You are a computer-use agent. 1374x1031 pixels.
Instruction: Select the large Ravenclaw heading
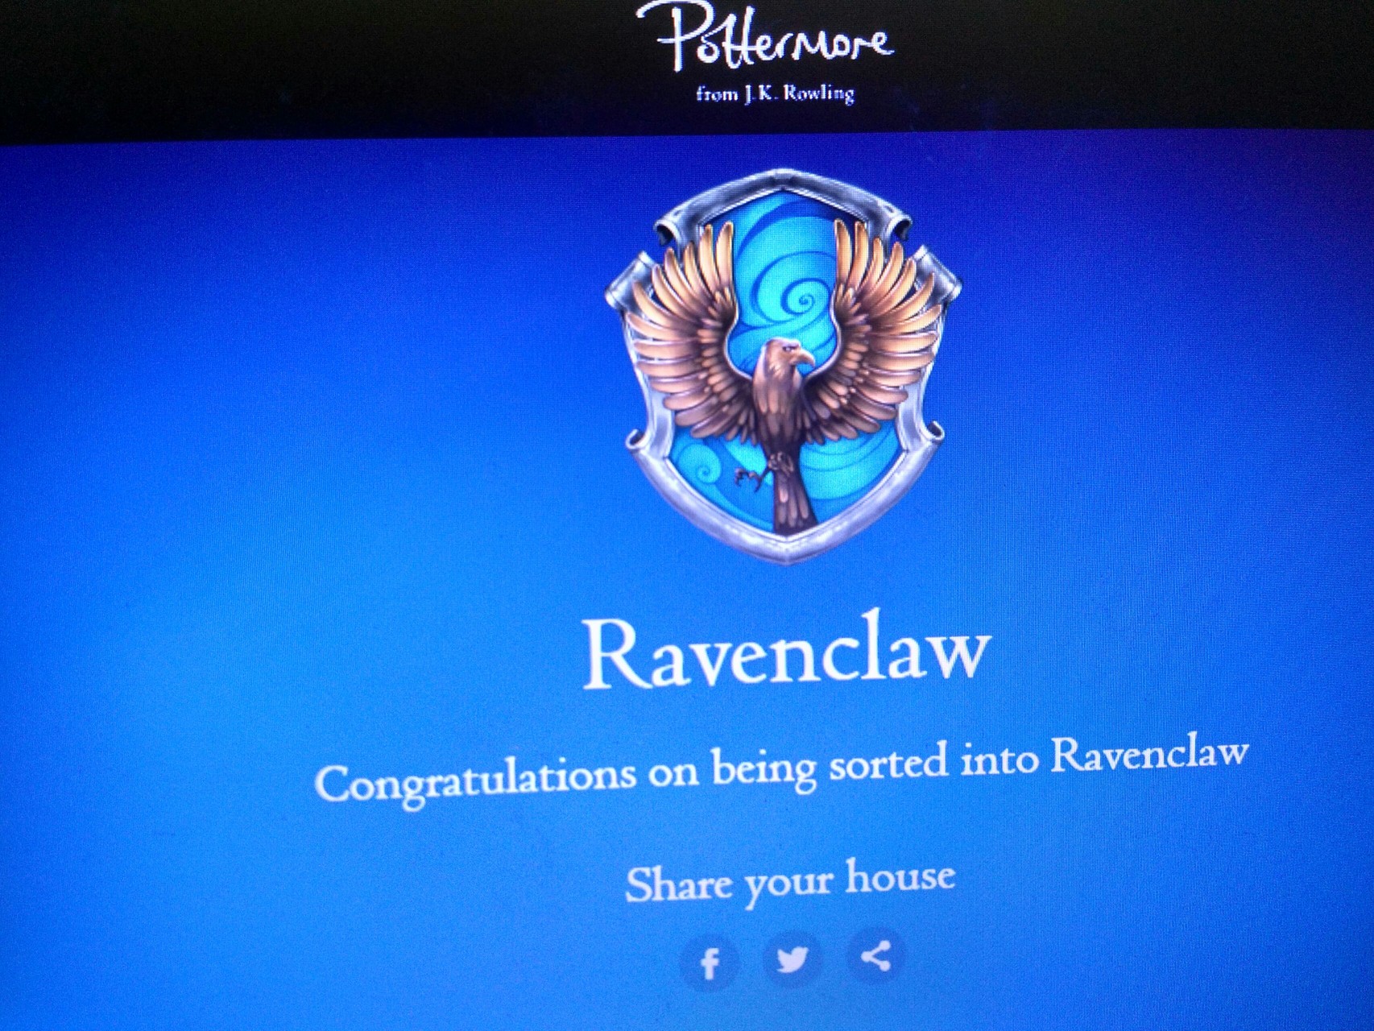coord(786,652)
